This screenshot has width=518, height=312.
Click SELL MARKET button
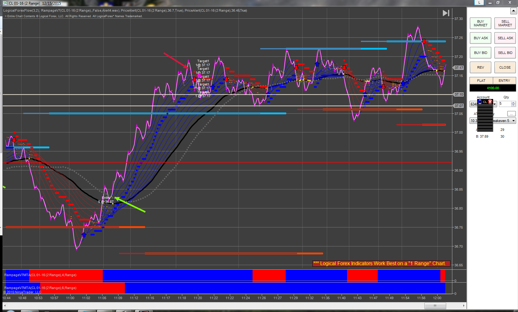click(x=505, y=23)
